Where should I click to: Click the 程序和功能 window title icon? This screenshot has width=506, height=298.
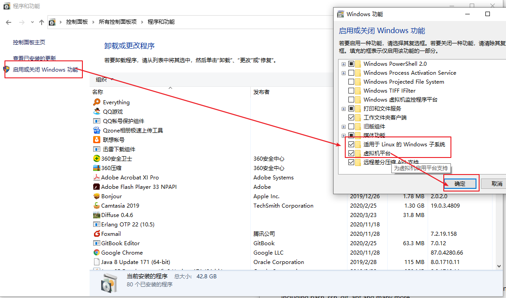tap(7, 6)
